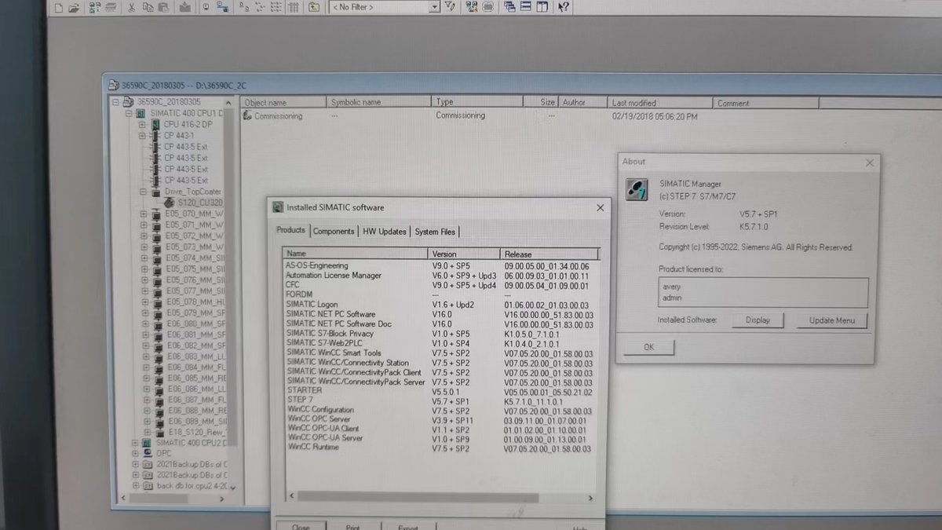
Task: Click the Cascade windows toolbar icon
Action: pos(509,7)
